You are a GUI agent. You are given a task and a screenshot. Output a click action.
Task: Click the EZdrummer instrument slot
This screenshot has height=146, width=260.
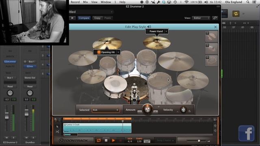10,62
